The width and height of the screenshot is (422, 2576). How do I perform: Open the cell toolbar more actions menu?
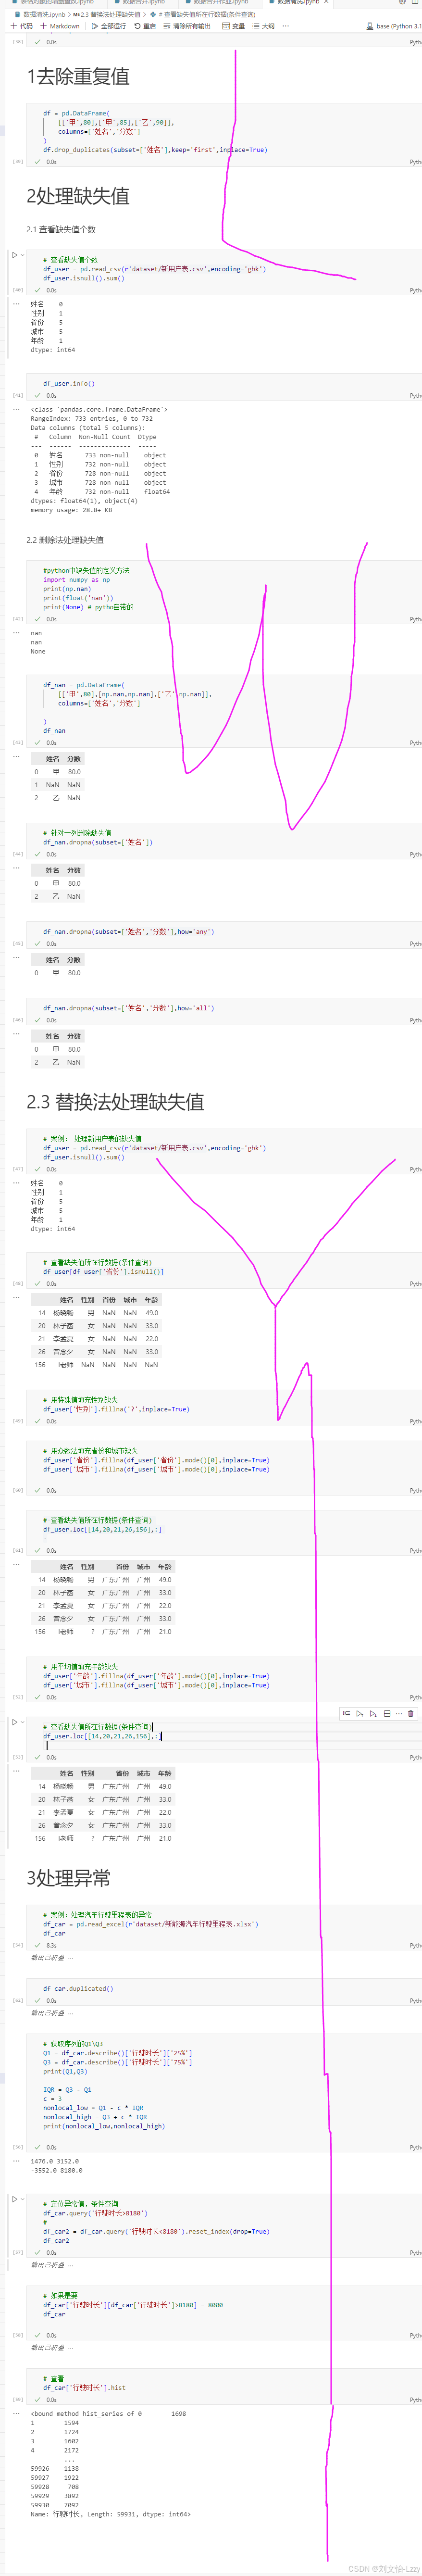pos(398,1713)
